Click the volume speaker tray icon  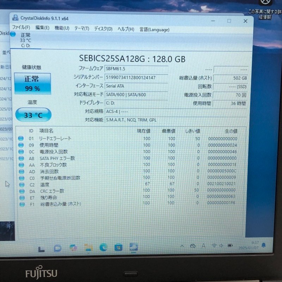tap(221, 245)
